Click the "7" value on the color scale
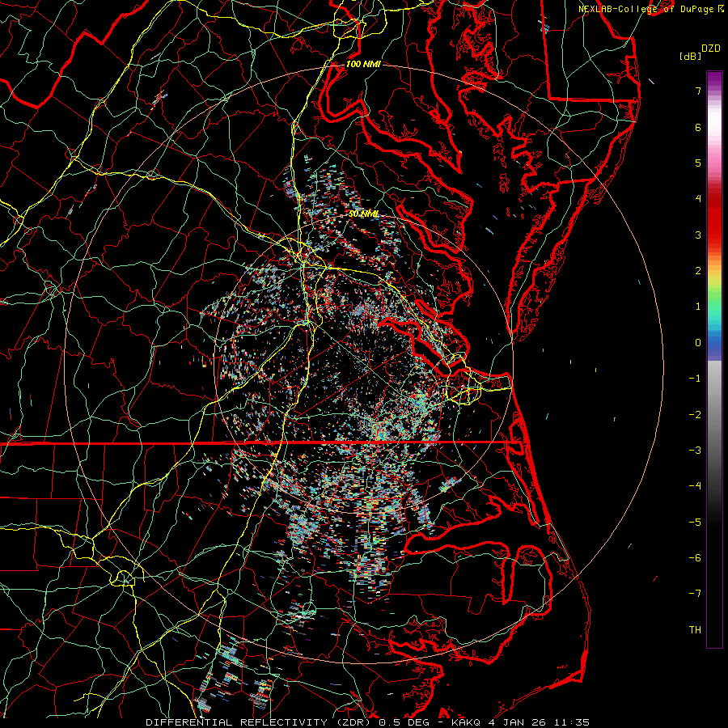Viewport: 728px width, 728px height. tap(698, 91)
